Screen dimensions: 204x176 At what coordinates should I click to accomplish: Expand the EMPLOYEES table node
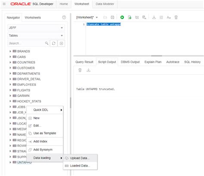coord(10,85)
